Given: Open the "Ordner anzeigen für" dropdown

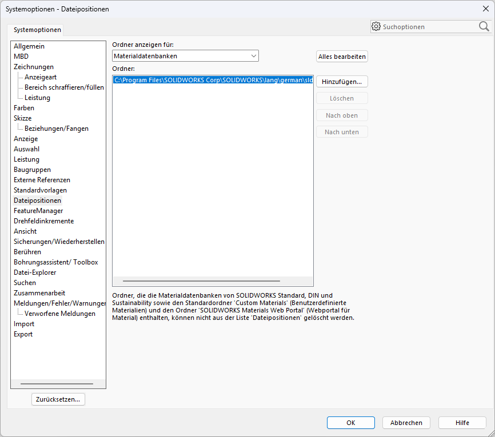Looking at the screenshot, I should 254,56.
